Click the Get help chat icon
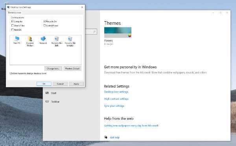The height and width of the screenshot is (146, 236). click(106, 137)
